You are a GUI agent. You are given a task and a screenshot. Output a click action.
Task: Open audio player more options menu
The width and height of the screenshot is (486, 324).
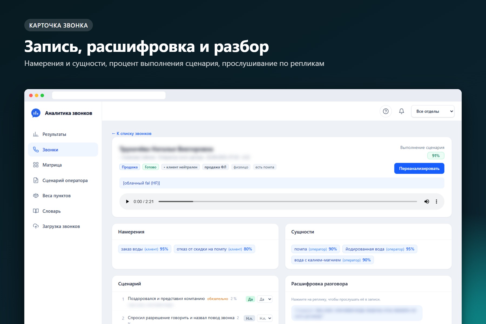tap(436, 201)
